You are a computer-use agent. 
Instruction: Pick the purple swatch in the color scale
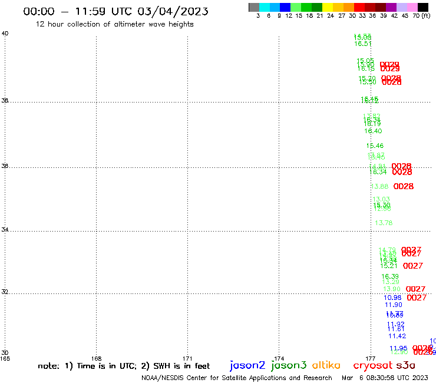[x=391, y=7]
